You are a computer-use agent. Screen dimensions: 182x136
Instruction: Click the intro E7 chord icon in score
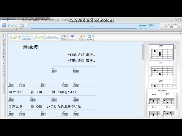point(76,71)
